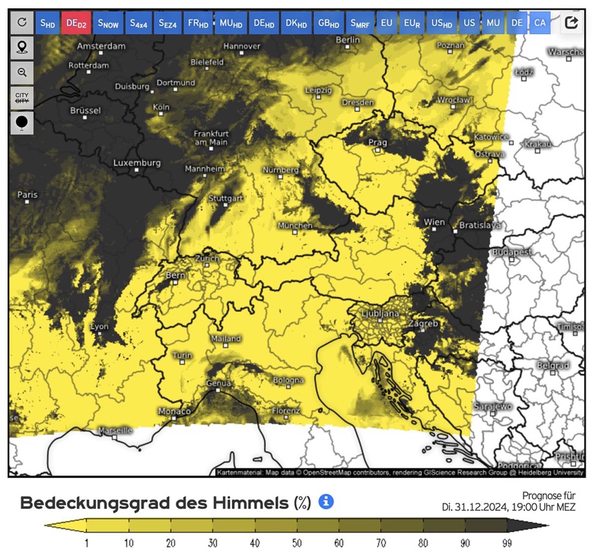Click the reload map icon

pyautogui.click(x=22, y=22)
